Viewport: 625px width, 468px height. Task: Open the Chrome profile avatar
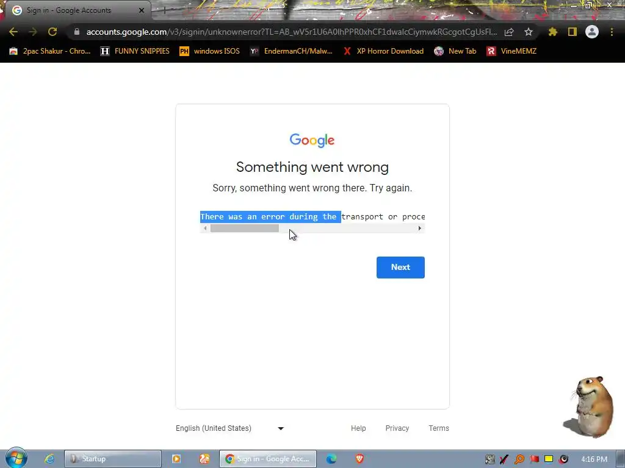(x=592, y=32)
